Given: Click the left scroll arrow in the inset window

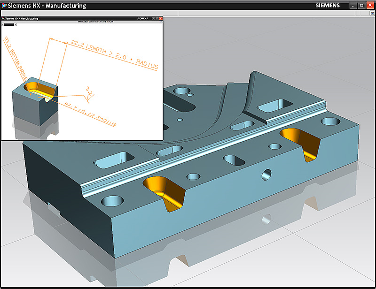Looking at the screenshot, I should (x=3, y=25).
